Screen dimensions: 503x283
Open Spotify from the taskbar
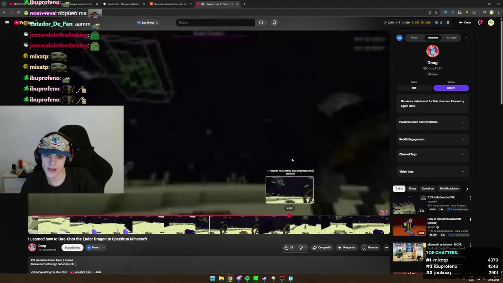coord(247,278)
